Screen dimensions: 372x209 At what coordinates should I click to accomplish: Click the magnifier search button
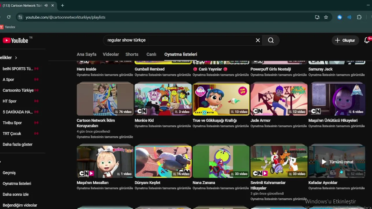point(271,40)
